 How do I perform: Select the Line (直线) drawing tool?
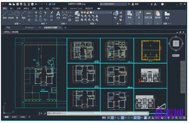pos(5,15)
